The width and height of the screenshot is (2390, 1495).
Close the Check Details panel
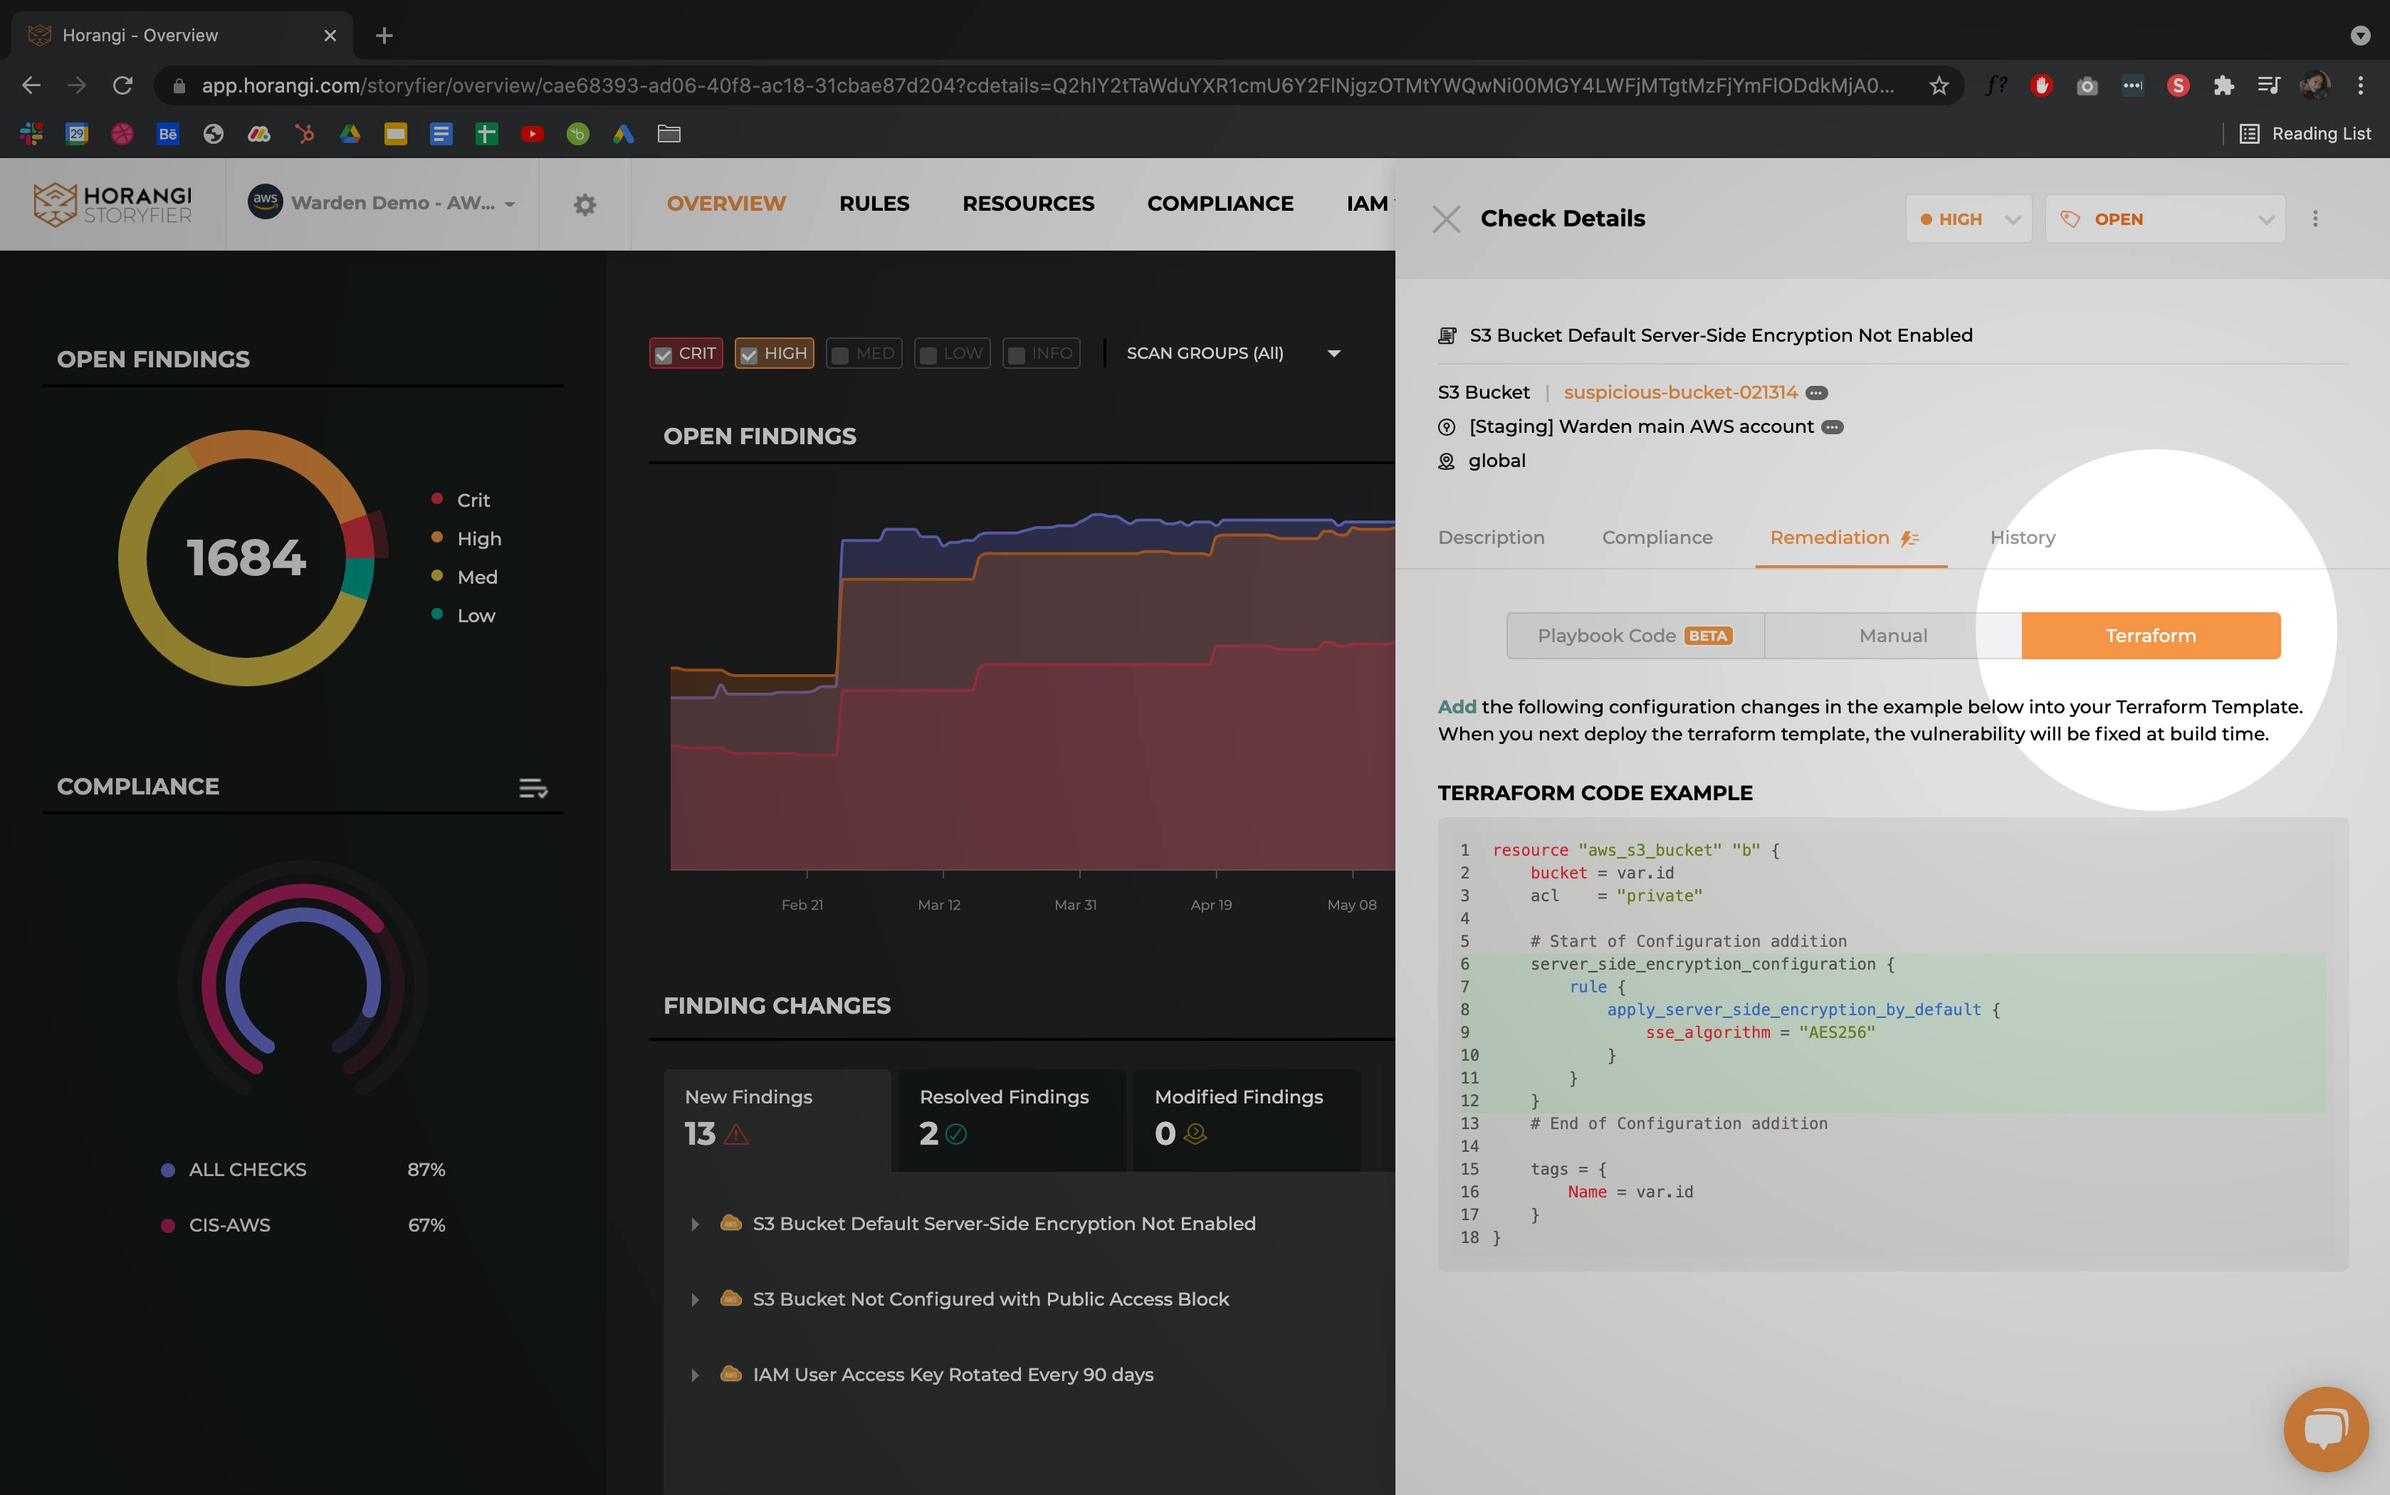pyautogui.click(x=1447, y=219)
